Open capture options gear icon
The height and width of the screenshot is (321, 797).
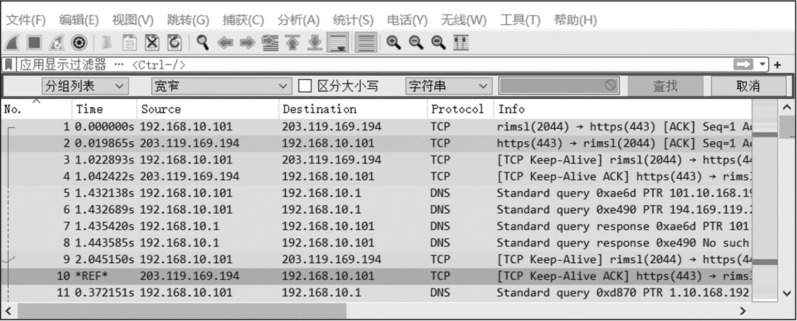pos(79,42)
